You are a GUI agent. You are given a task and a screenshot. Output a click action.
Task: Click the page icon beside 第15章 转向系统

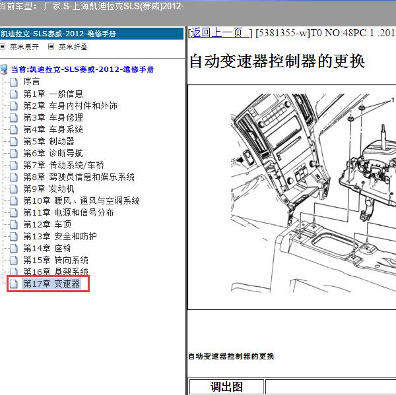pyautogui.click(x=14, y=260)
